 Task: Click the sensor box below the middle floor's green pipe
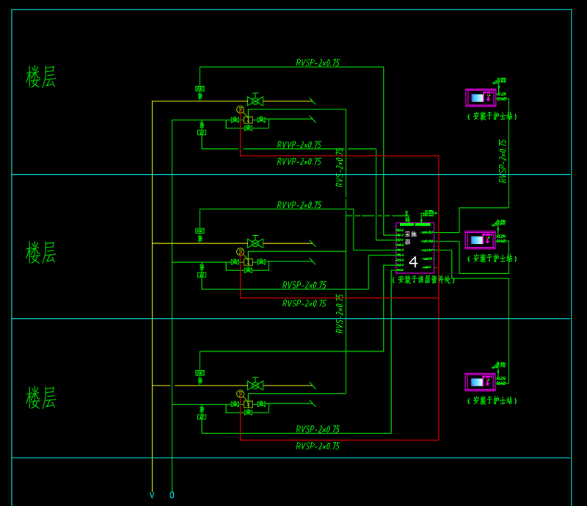point(202,275)
